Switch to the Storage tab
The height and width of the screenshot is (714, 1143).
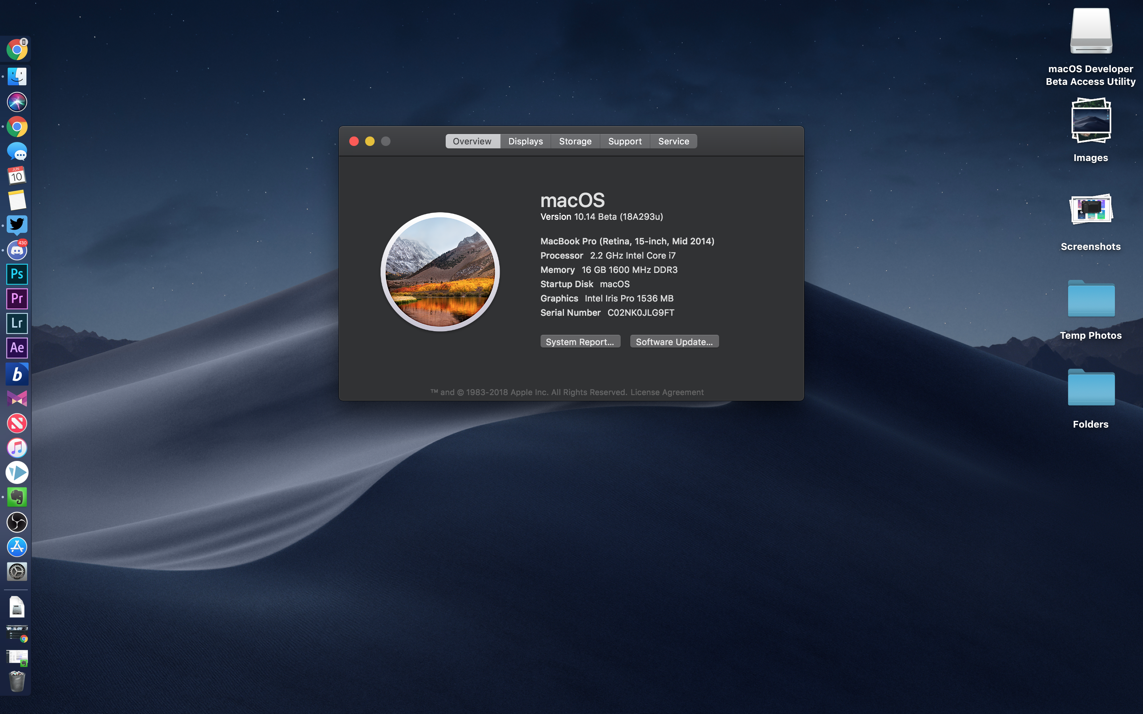pos(575,141)
